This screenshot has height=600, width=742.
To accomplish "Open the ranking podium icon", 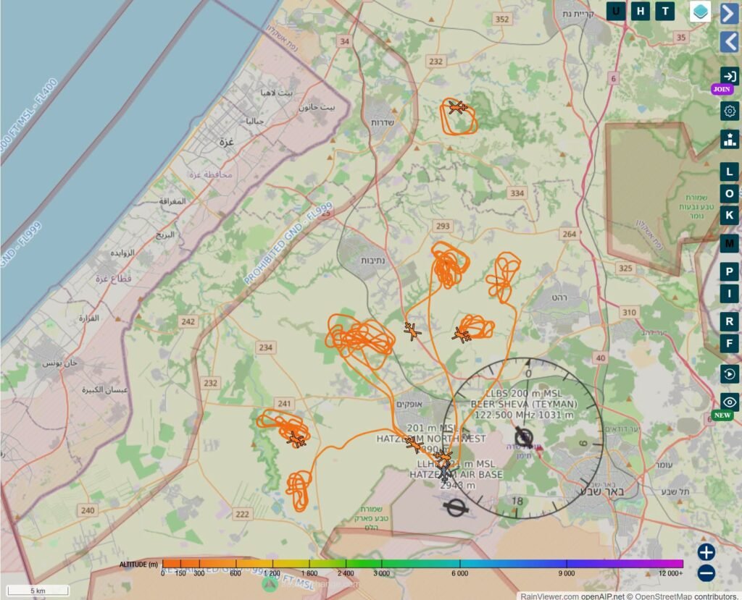I will click(x=730, y=140).
